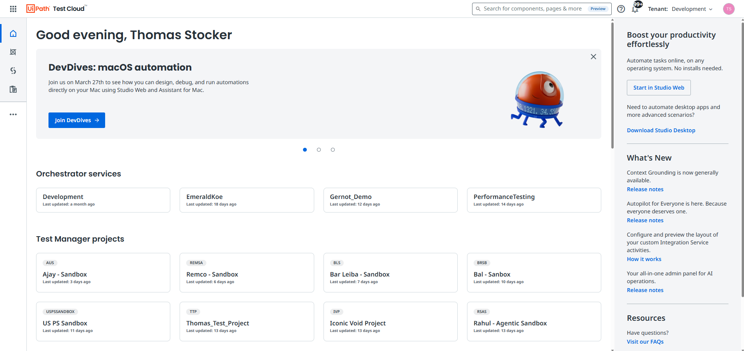The height and width of the screenshot is (351, 744).
Task: Click the DevDives robot mascot image
Action: pyautogui.click(x=538, y=100)
